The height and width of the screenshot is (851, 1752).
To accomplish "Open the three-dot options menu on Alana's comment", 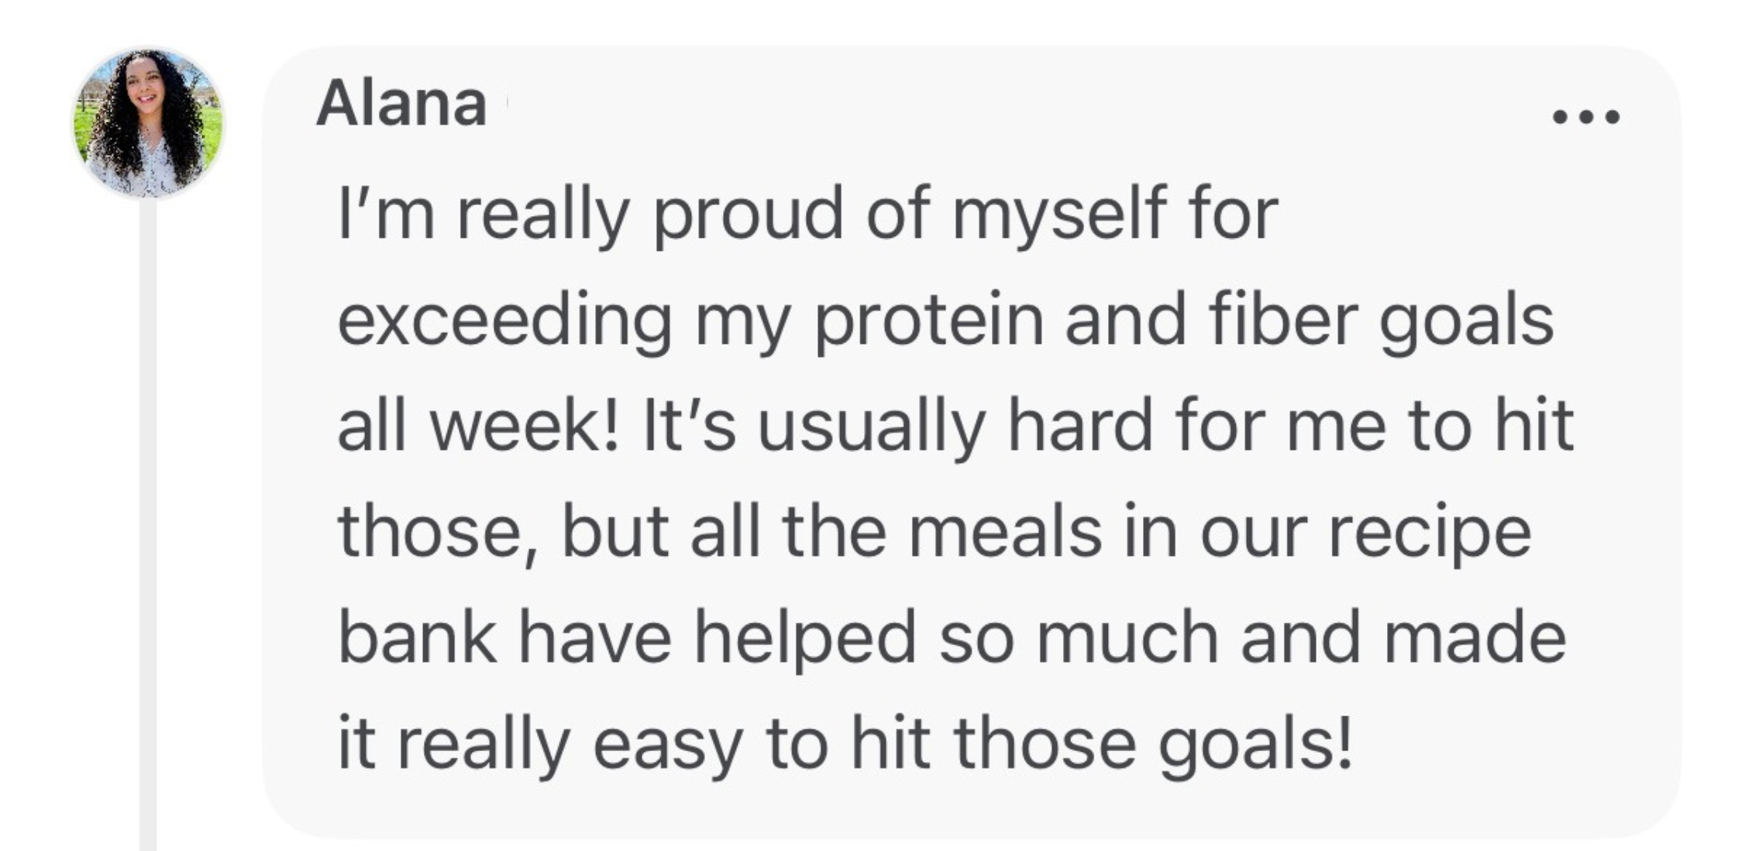I will (1585, 117).
